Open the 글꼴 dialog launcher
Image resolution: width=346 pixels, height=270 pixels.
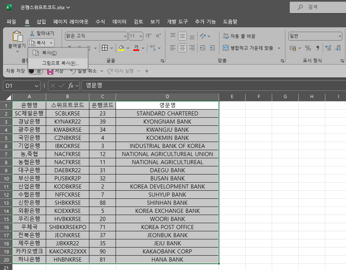coord(162,61)
